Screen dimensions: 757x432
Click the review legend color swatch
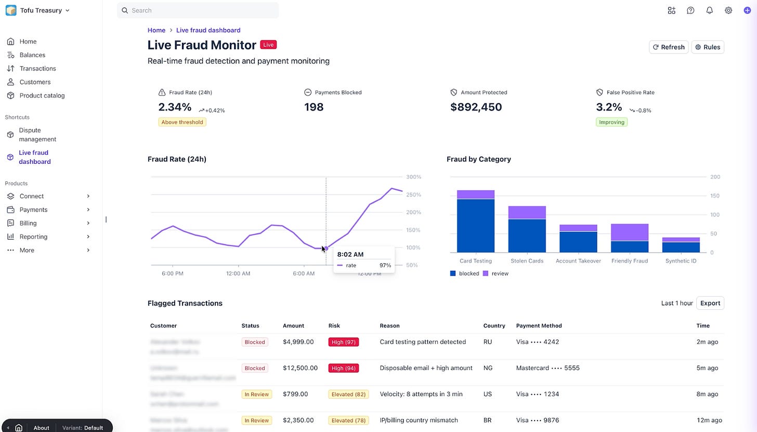(x=486, y=273)
